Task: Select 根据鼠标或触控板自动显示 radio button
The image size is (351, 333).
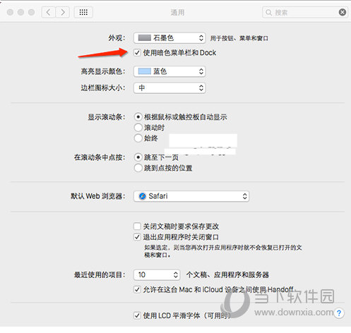Action: (x=138, y=117)
